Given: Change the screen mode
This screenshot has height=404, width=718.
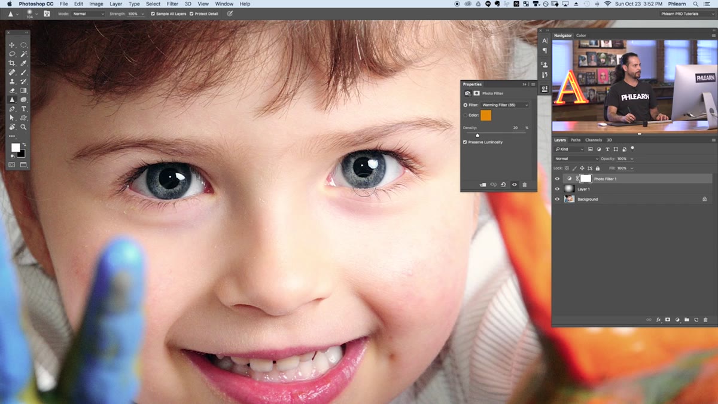Looking at the screenshot, I should (23, 164).
